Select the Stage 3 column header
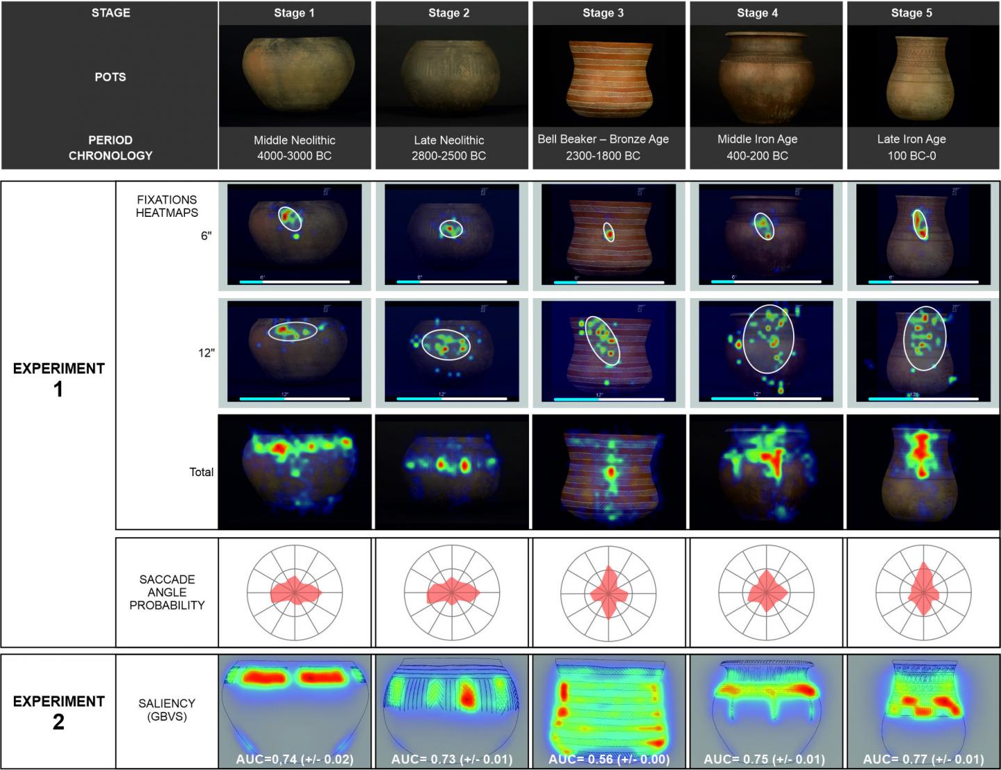The width and height of the screenshot is (1001, 770). tap(603, 13)
